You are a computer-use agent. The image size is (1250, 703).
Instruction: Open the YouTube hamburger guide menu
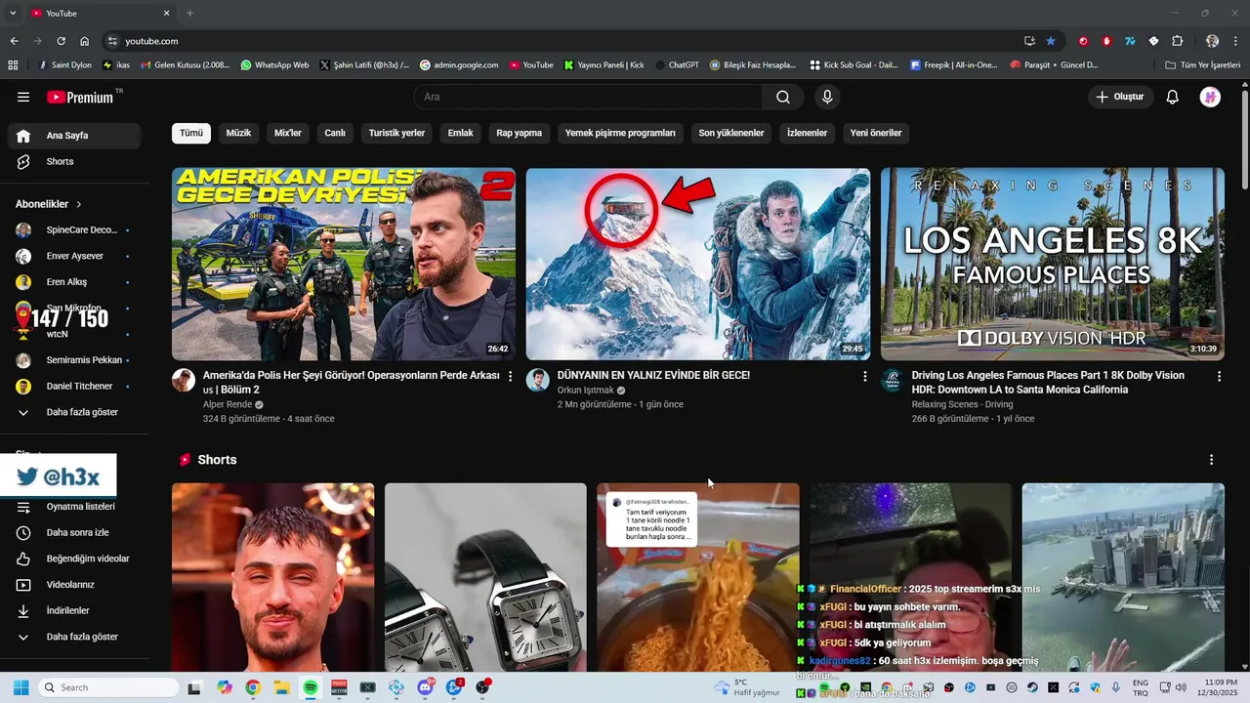click(23, 97)
